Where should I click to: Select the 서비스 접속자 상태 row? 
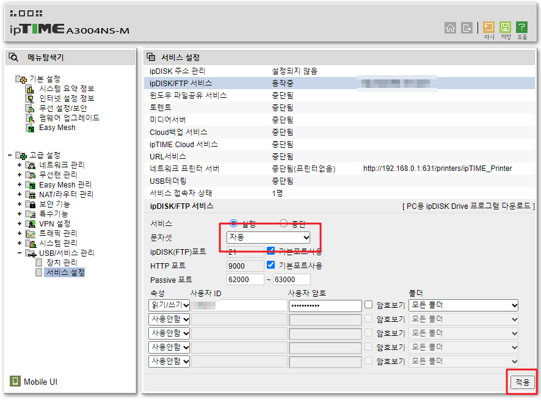pos(339,193)
